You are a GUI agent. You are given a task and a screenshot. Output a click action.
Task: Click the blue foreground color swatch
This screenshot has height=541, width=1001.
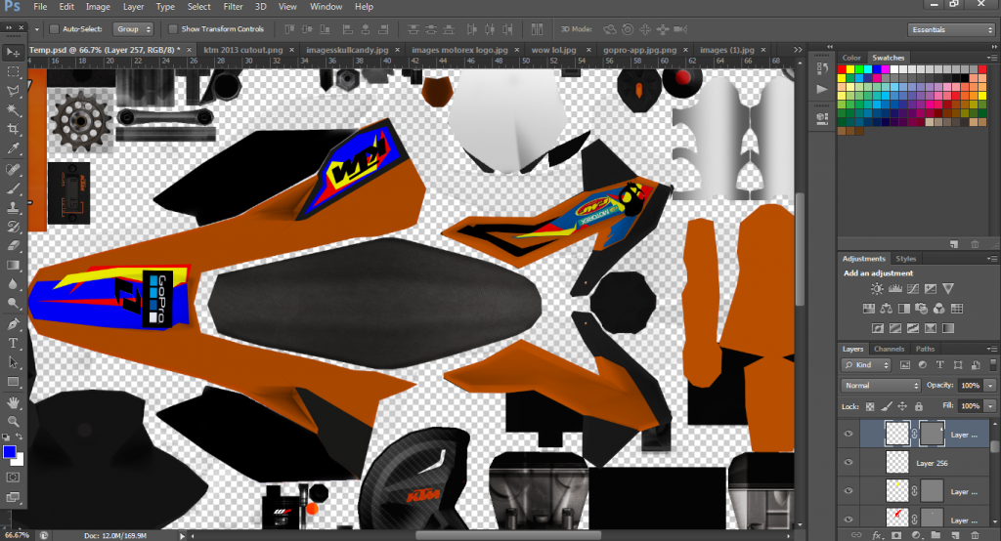coord(10,451)
